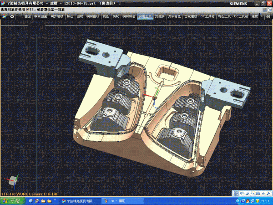Open the 装配 tab

[116, 16]
